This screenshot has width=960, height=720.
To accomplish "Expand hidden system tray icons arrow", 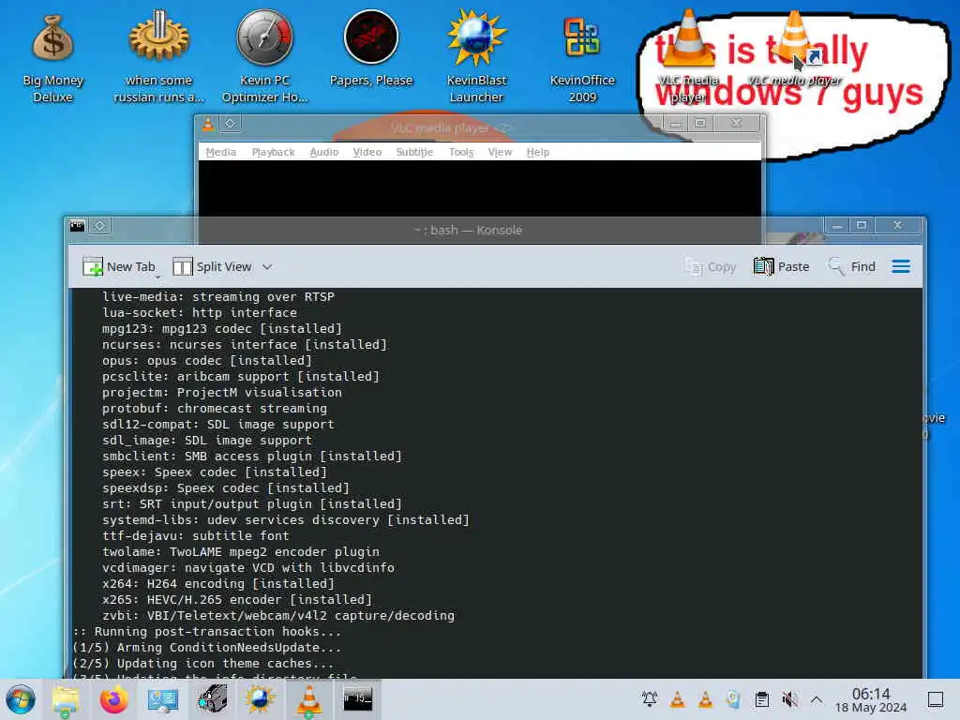I will point(817,699).
